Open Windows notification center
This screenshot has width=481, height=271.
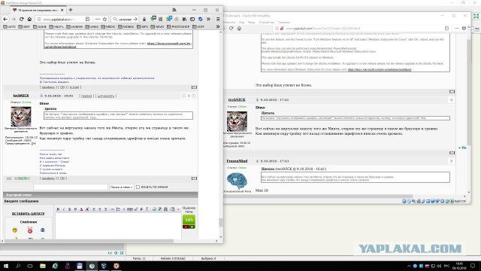point(473,266)
